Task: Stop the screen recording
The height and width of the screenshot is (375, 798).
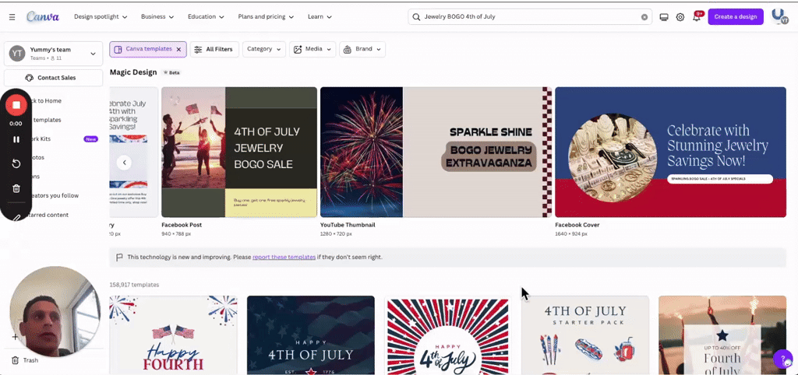Action: [16, 105]
